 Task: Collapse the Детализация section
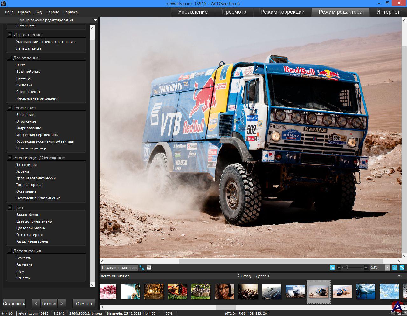coord(10,251)
